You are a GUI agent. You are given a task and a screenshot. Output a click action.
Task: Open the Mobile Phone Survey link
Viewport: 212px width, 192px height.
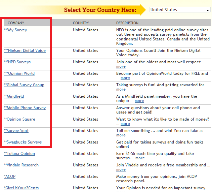coord(25,108)
